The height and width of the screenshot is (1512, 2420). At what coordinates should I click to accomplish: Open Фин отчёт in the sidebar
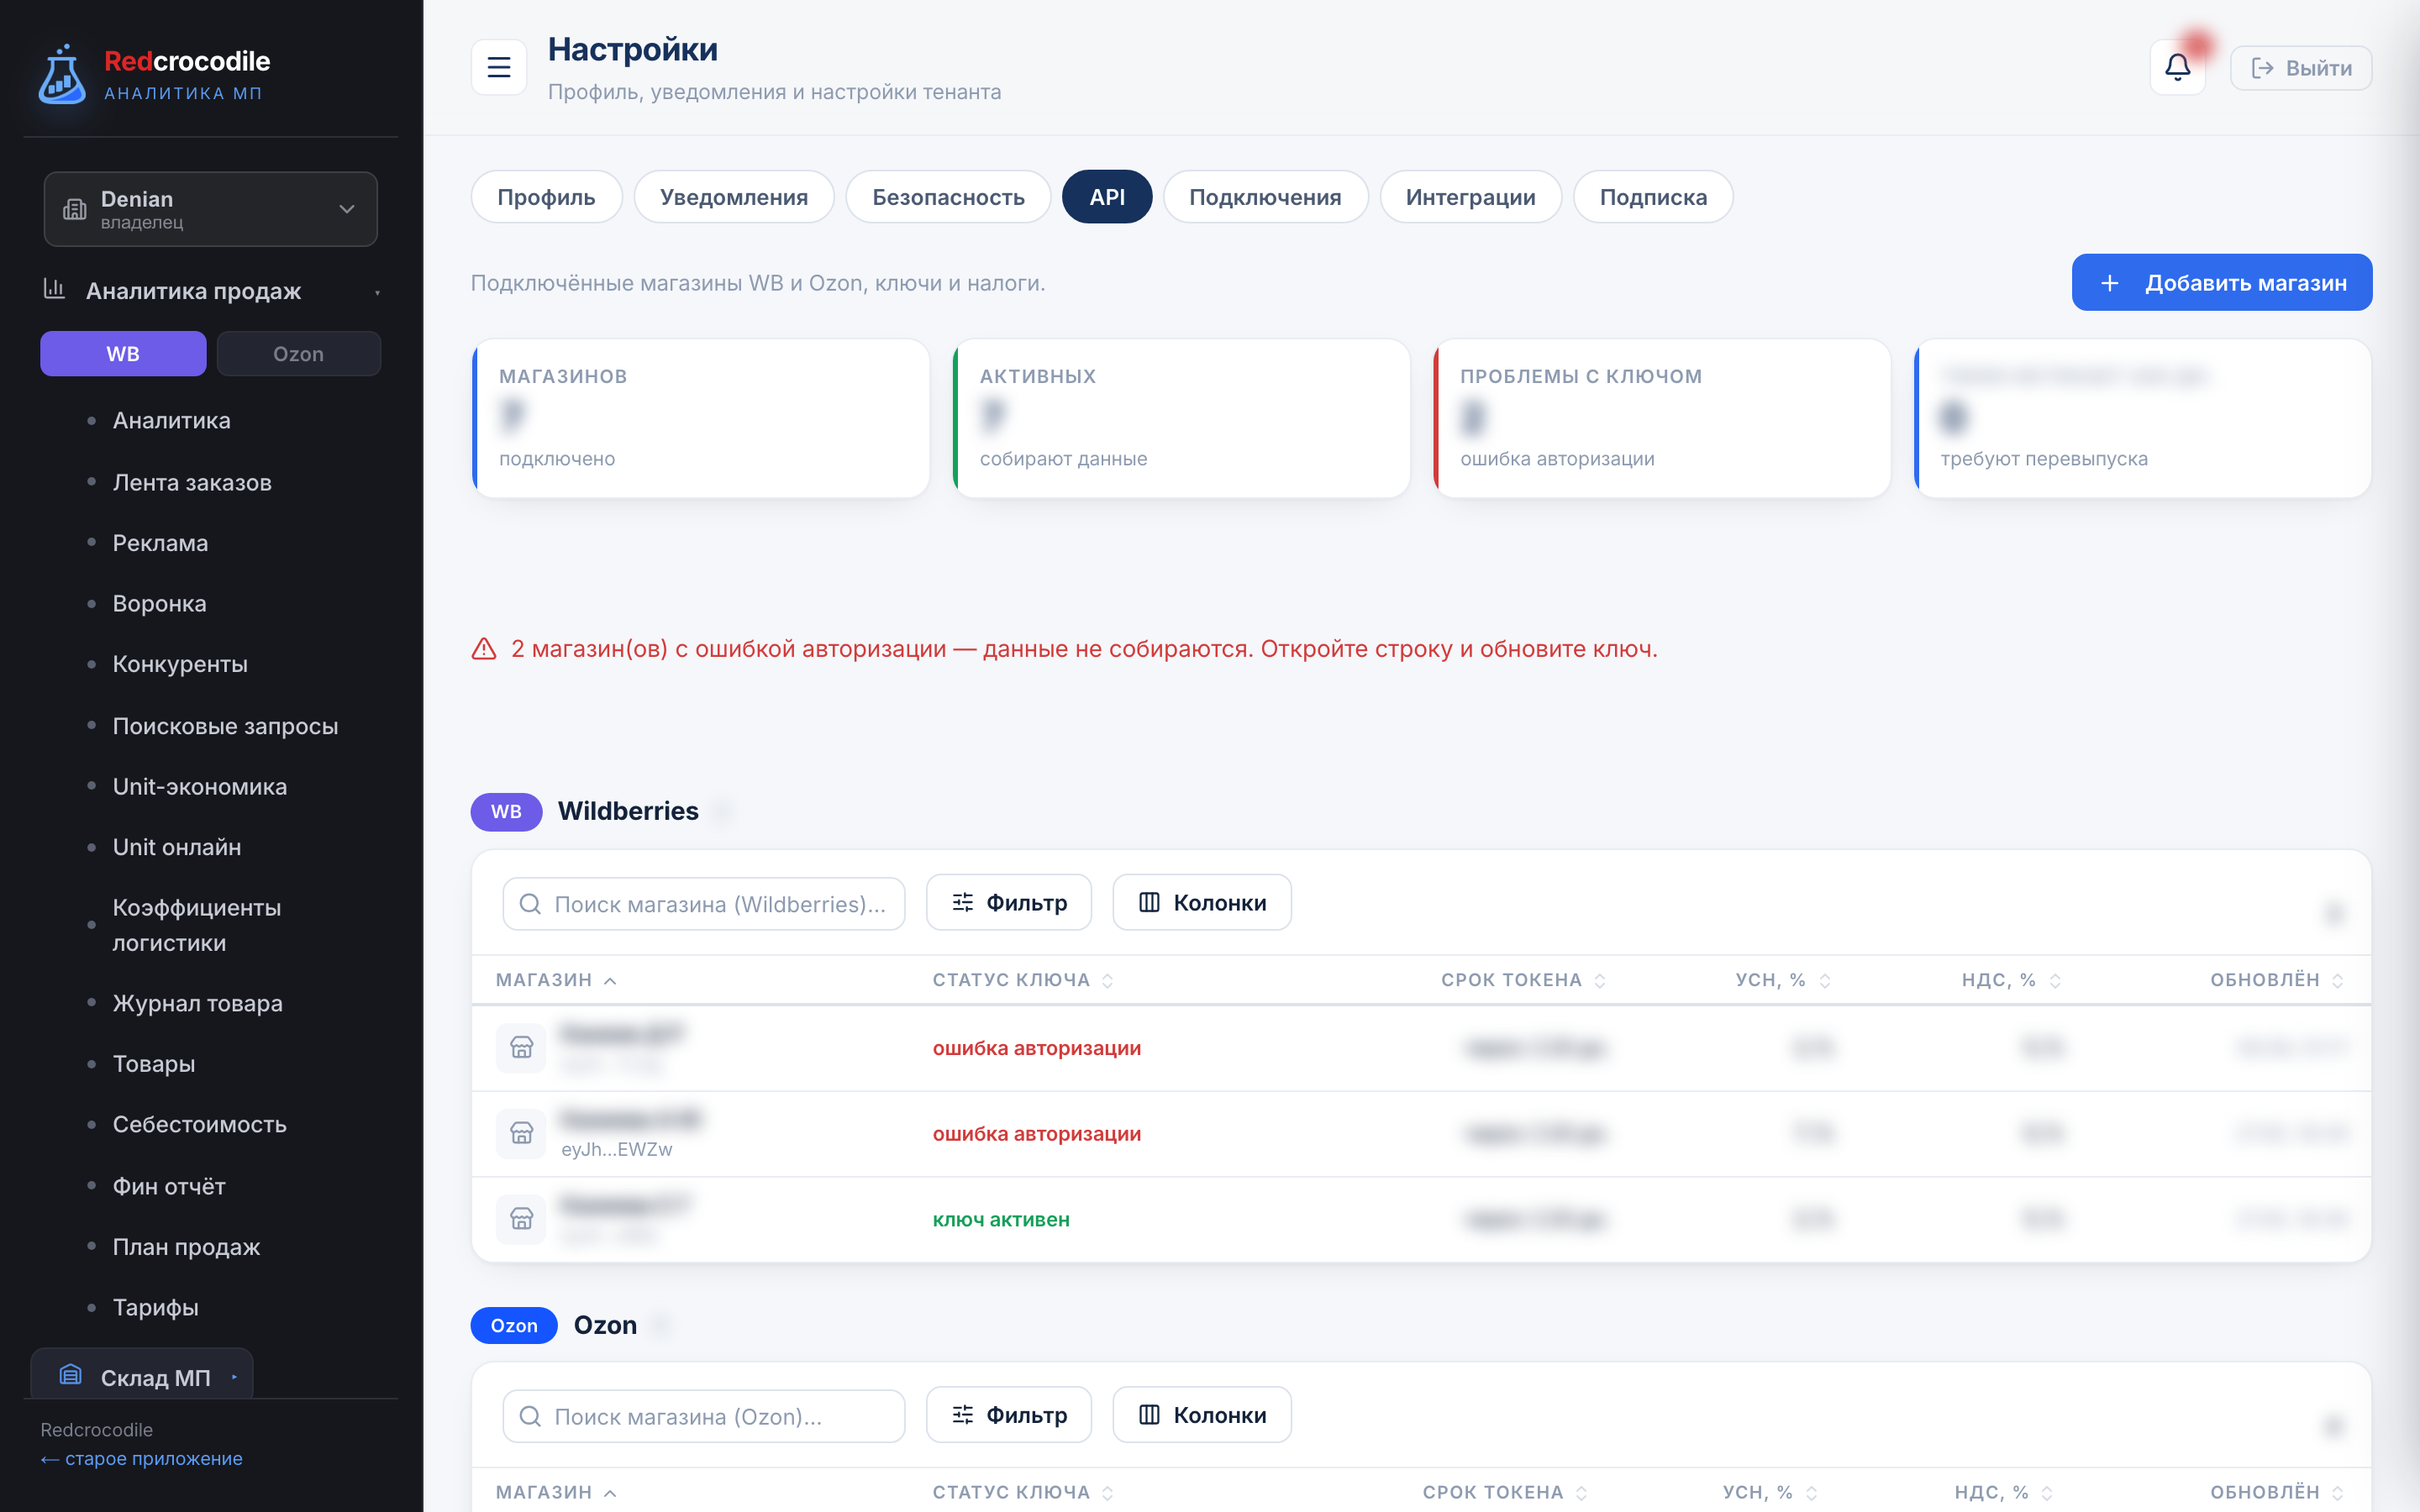169,1187
